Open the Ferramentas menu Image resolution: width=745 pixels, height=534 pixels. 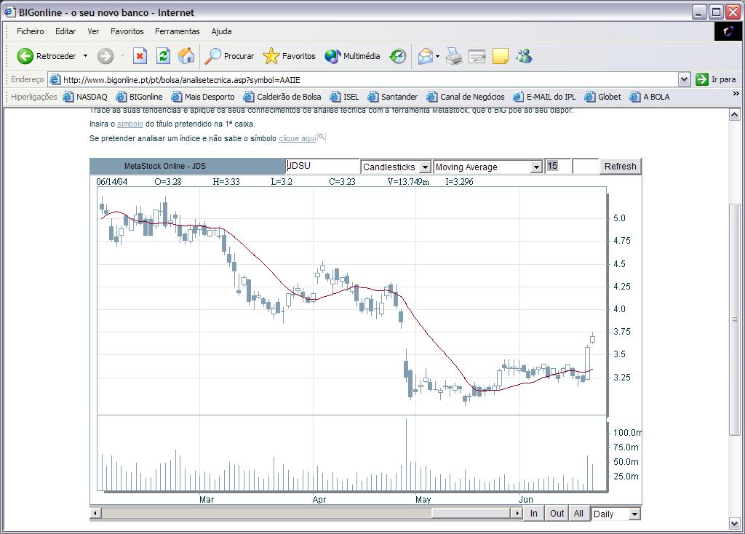pos(177,31)
